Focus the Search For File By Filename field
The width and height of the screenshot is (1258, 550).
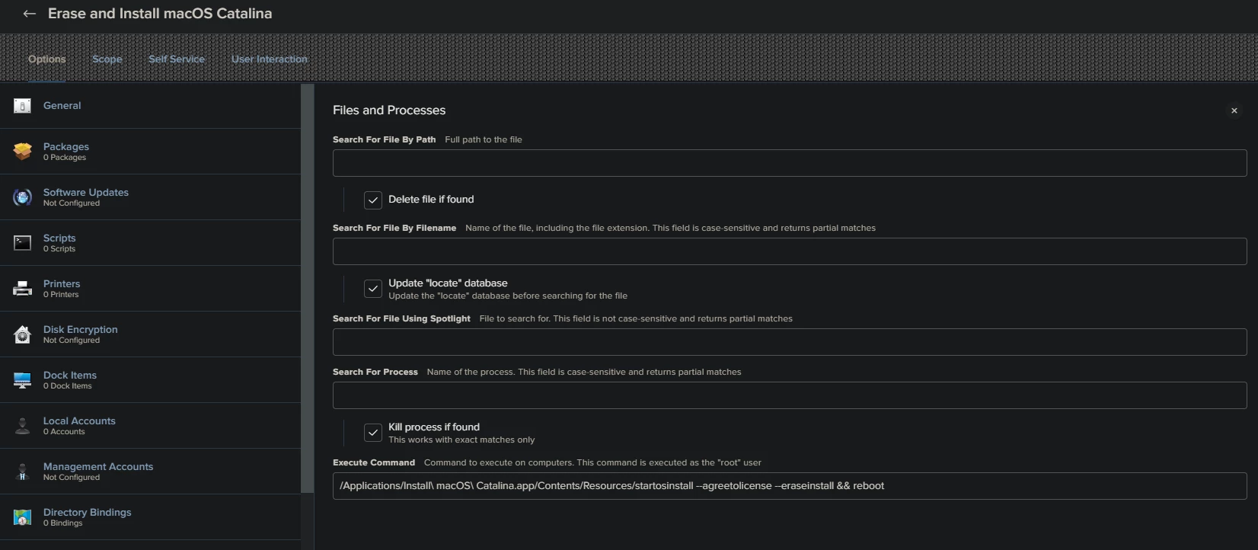pos(790,251)
